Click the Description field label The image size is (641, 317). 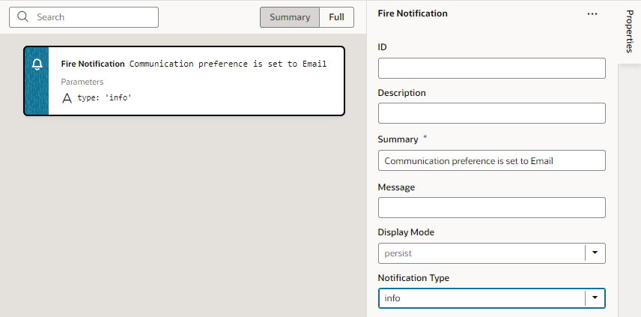click(402, 93)
